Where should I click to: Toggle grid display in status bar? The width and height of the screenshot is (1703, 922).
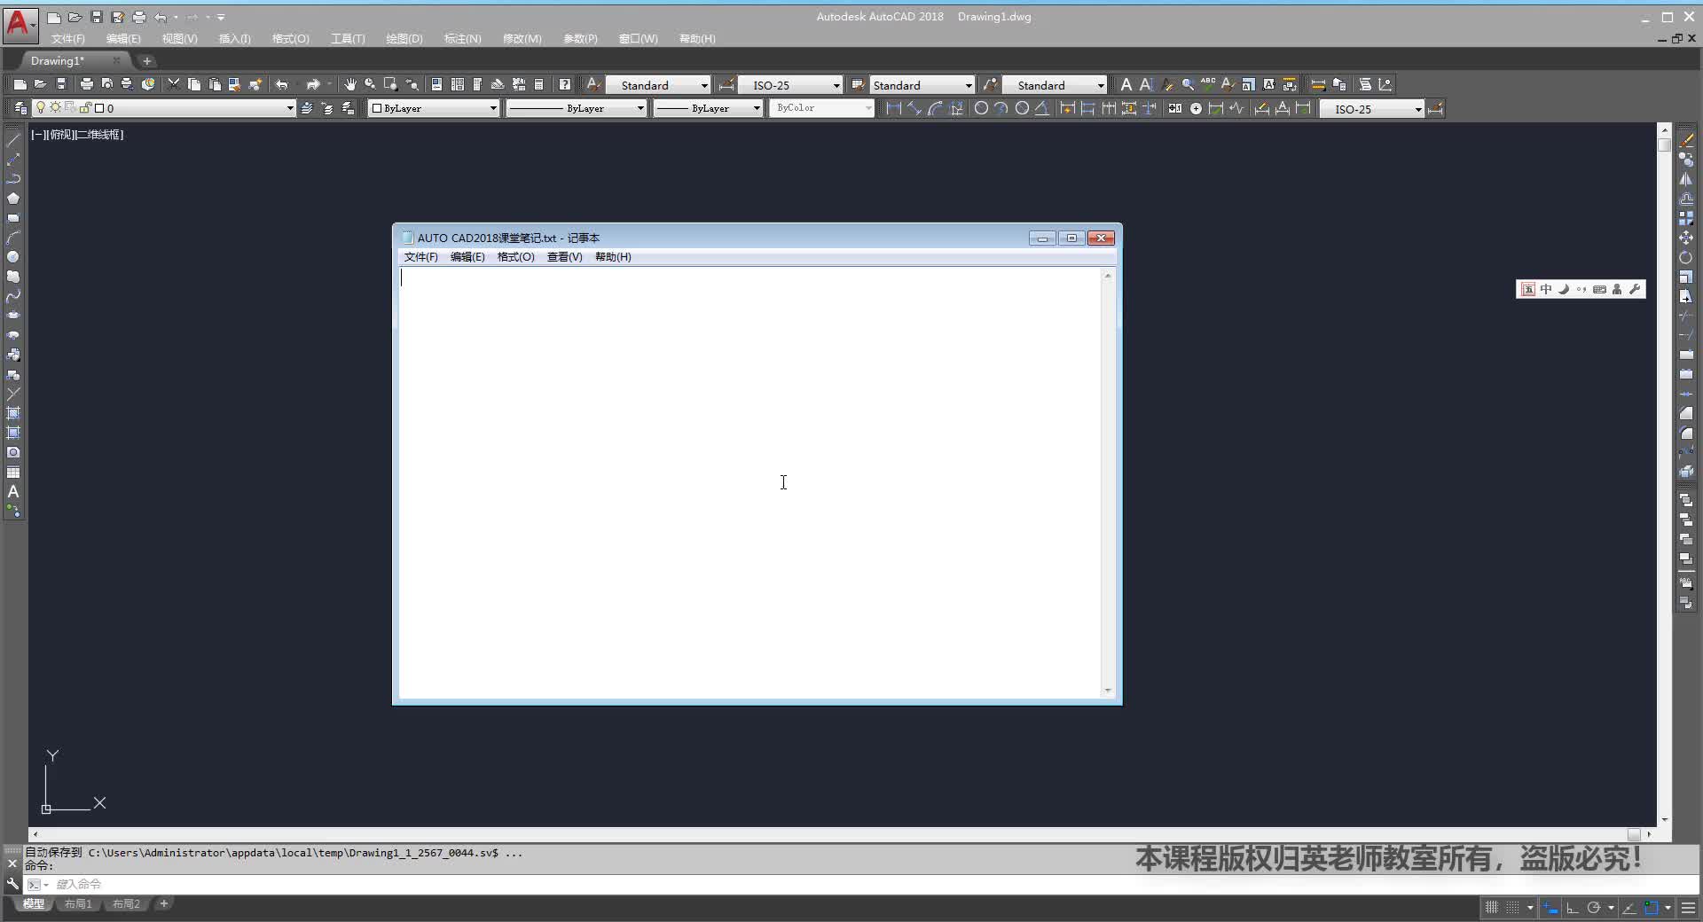(x=1492, y=907)
